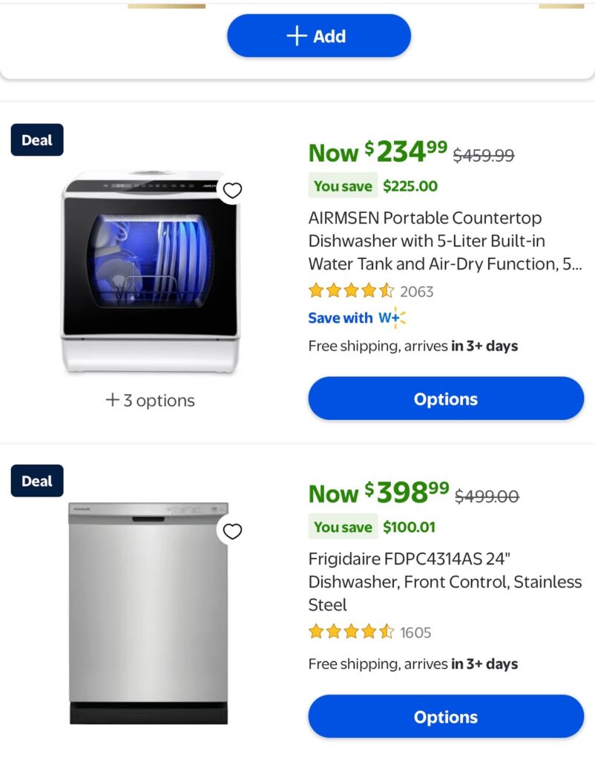This screenshot has width=595, height=760.
Task: Click the Deal badge on the Frigidaire listing
Action: pos(36,480)
